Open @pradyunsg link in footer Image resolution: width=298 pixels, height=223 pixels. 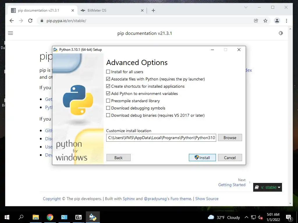pyautogui.click(x=155, y=199)
